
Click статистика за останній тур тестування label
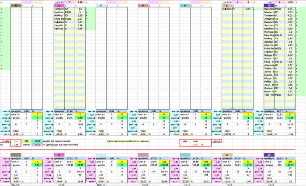(128, 141)
